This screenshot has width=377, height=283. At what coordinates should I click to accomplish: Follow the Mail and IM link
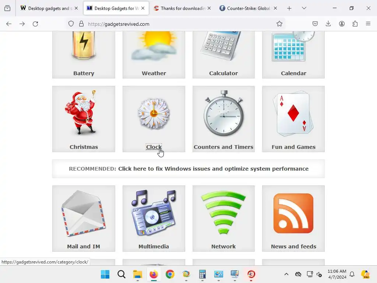(84, 247)
